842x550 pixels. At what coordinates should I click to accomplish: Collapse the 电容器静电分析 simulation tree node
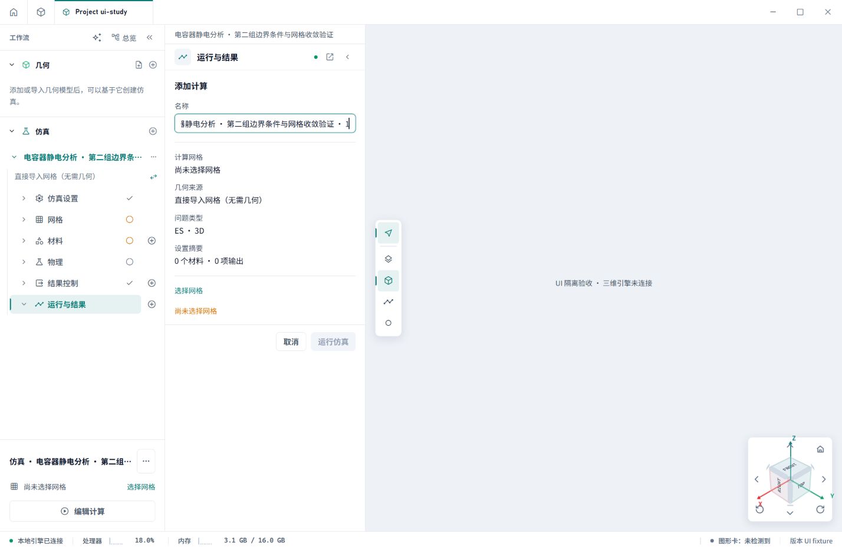(x=14, y=157)
